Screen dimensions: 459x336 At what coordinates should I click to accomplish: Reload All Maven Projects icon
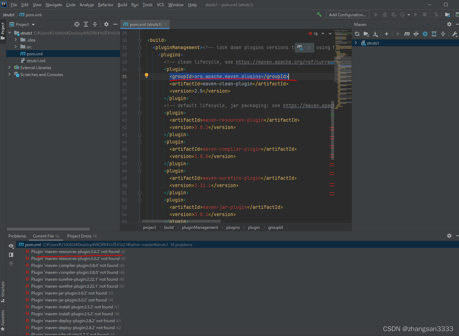pos(357,34)
